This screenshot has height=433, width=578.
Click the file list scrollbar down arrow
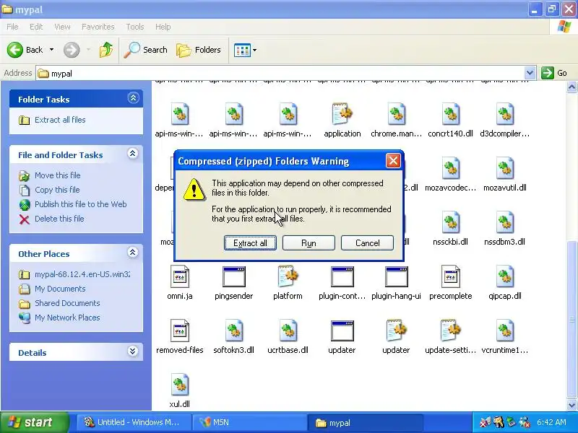coord(571,405)
